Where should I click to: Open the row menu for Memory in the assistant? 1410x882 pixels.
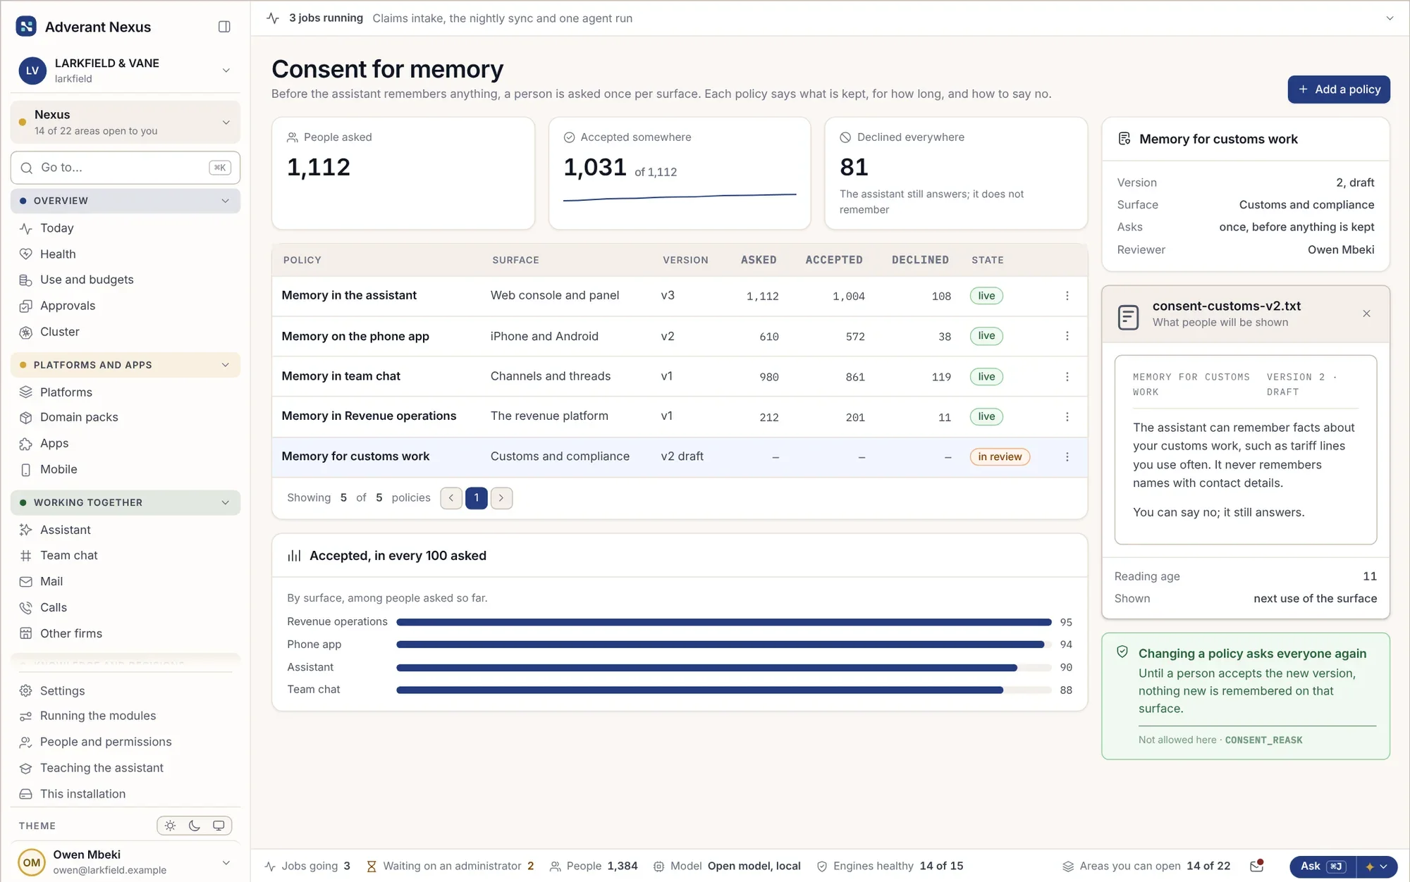point(1067,296)
